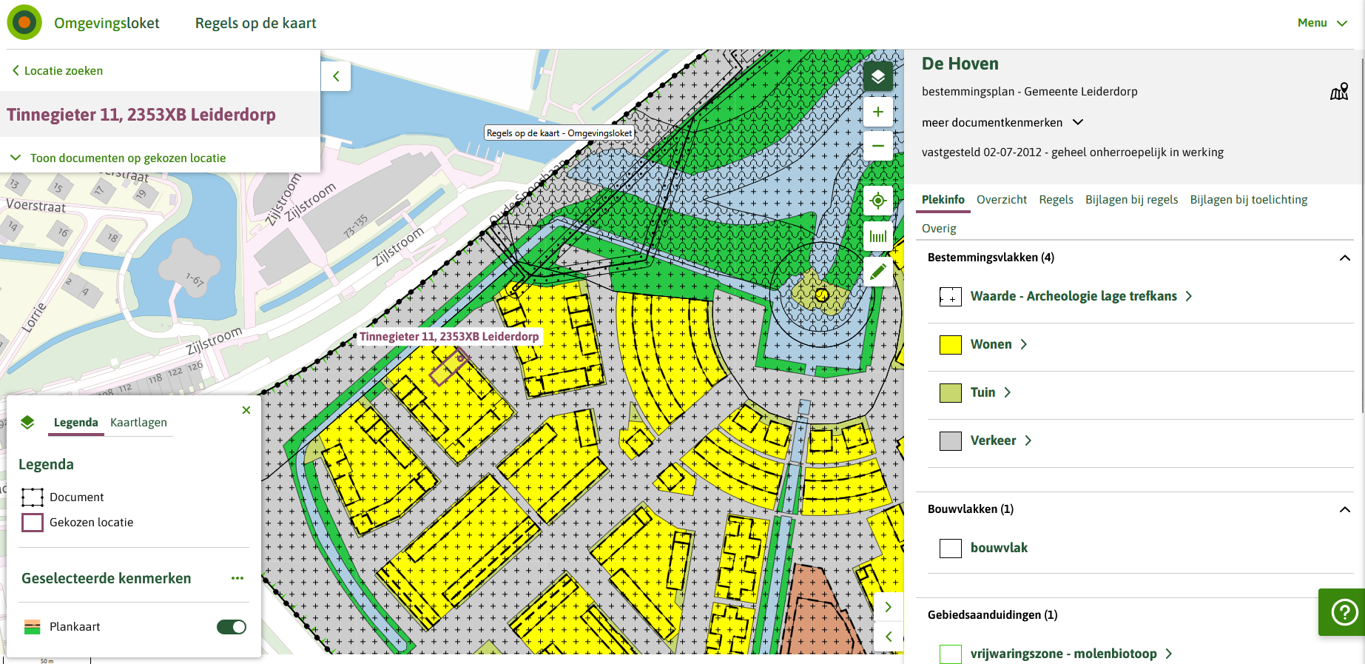Image resolution: width=1365 pixels, height=664 pixels.
Task: Open the Kaartlagen tab
Action: coord(138,423)
